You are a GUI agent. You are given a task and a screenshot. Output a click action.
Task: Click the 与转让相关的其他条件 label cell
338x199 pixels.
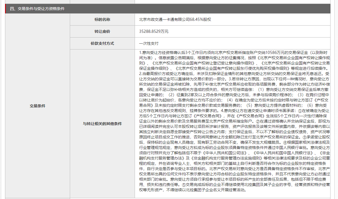102,124
